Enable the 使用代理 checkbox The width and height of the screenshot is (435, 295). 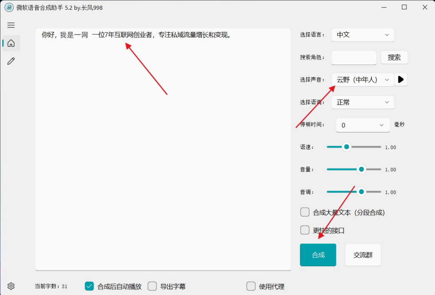tap(251, 286)
